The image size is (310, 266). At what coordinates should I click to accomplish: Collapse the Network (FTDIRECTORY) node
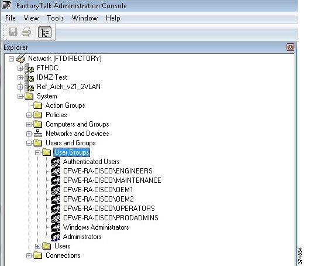(12, 59)
